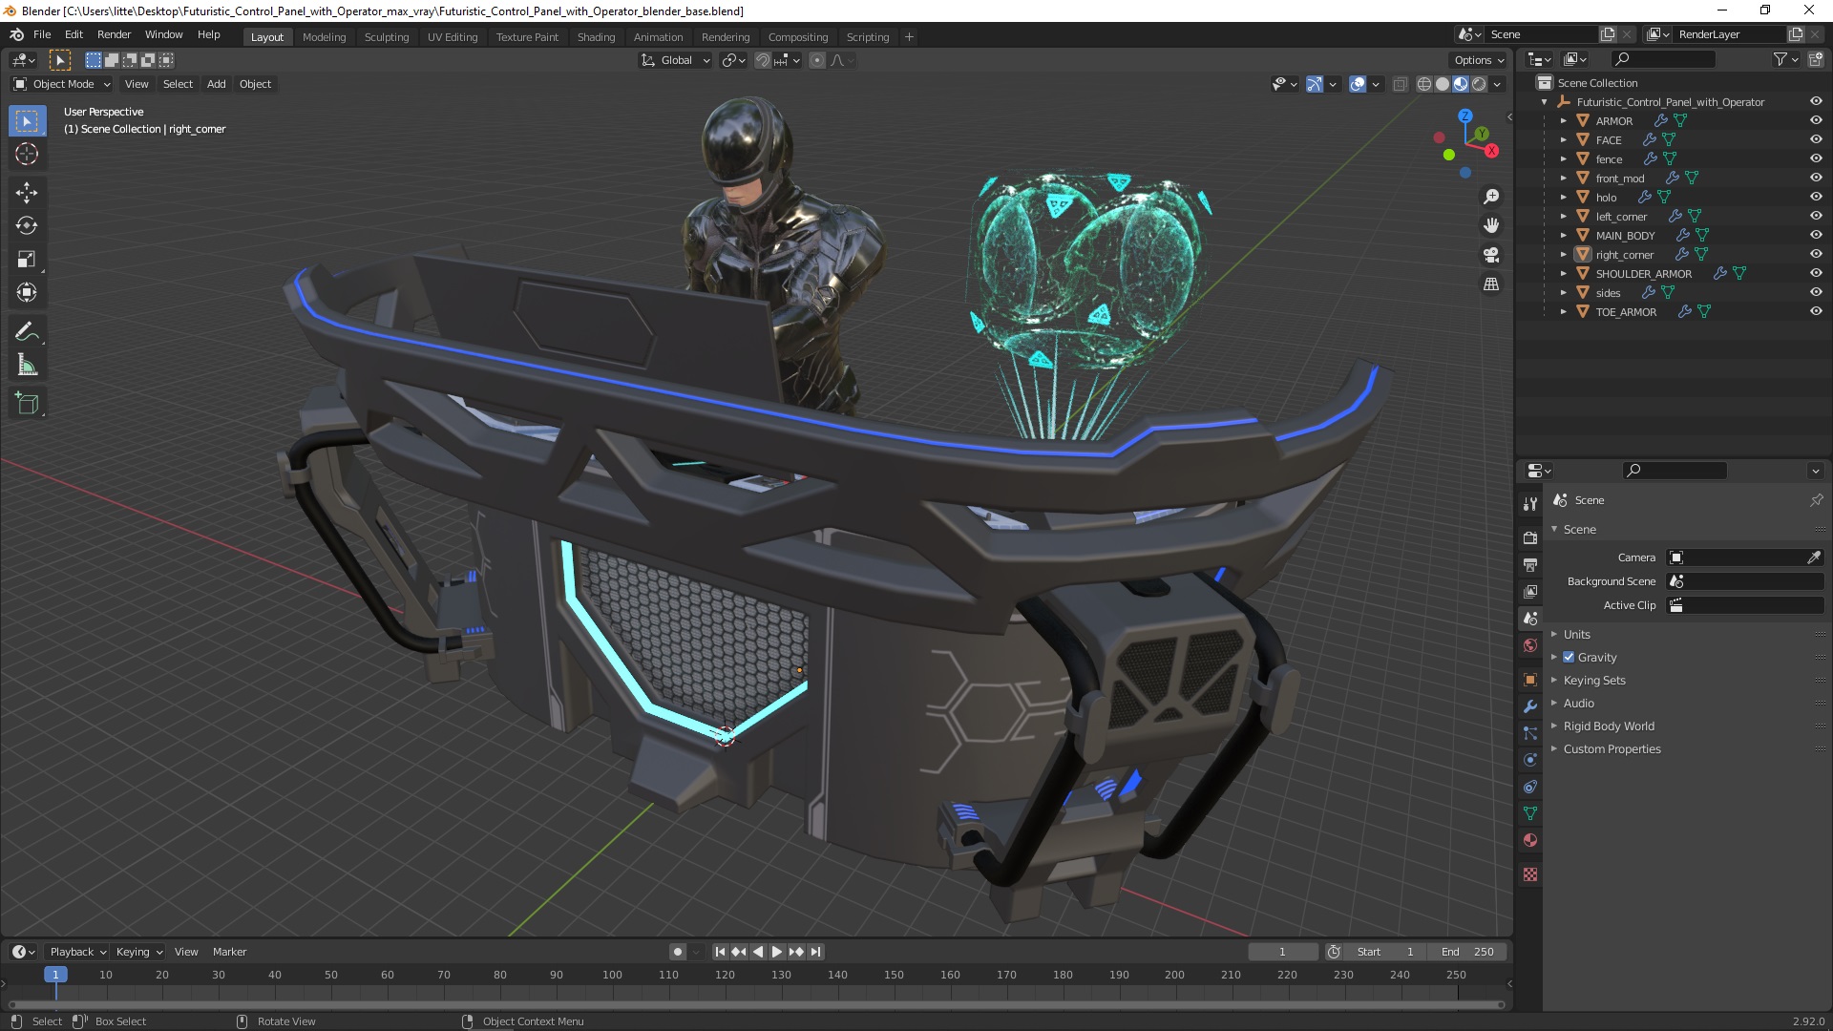
Task: Open the Object Mode dropdown
Action: pos(62,84)
